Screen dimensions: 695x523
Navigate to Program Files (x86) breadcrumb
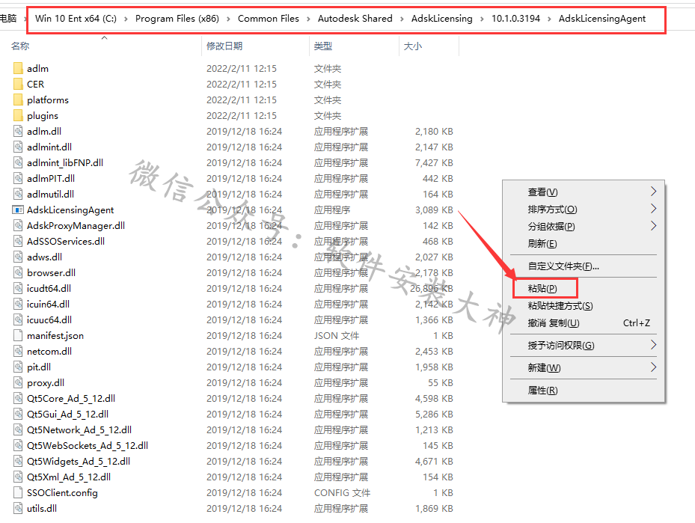pyautogui.click(x=177, y=19)
